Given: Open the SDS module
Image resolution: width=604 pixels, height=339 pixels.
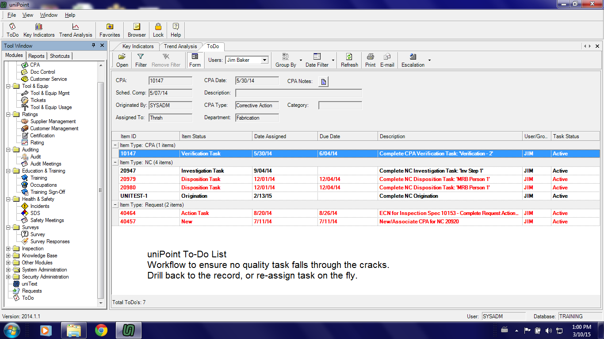Looking at the screenshot, I should (35, 213).
